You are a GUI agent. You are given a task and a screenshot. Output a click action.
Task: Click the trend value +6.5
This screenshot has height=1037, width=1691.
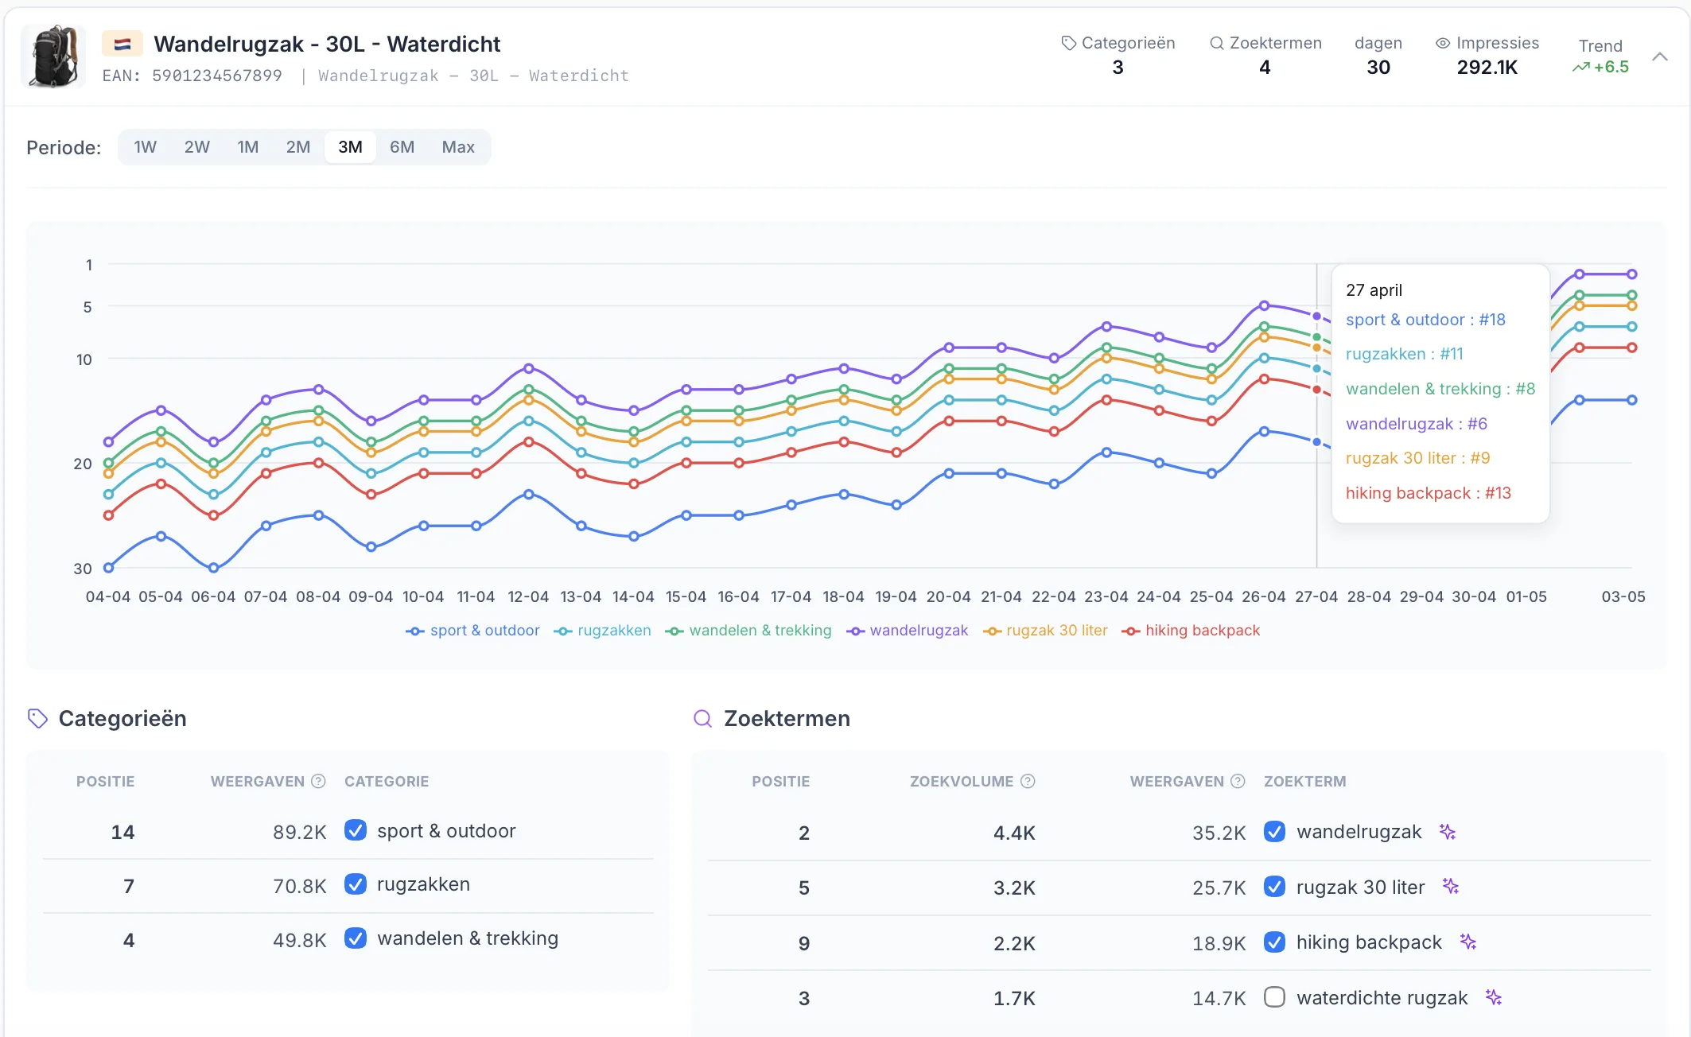click(1611, 67)
